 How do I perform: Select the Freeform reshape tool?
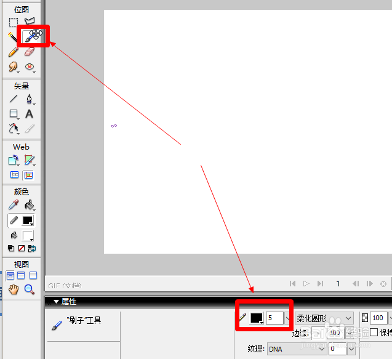[14, 129]
